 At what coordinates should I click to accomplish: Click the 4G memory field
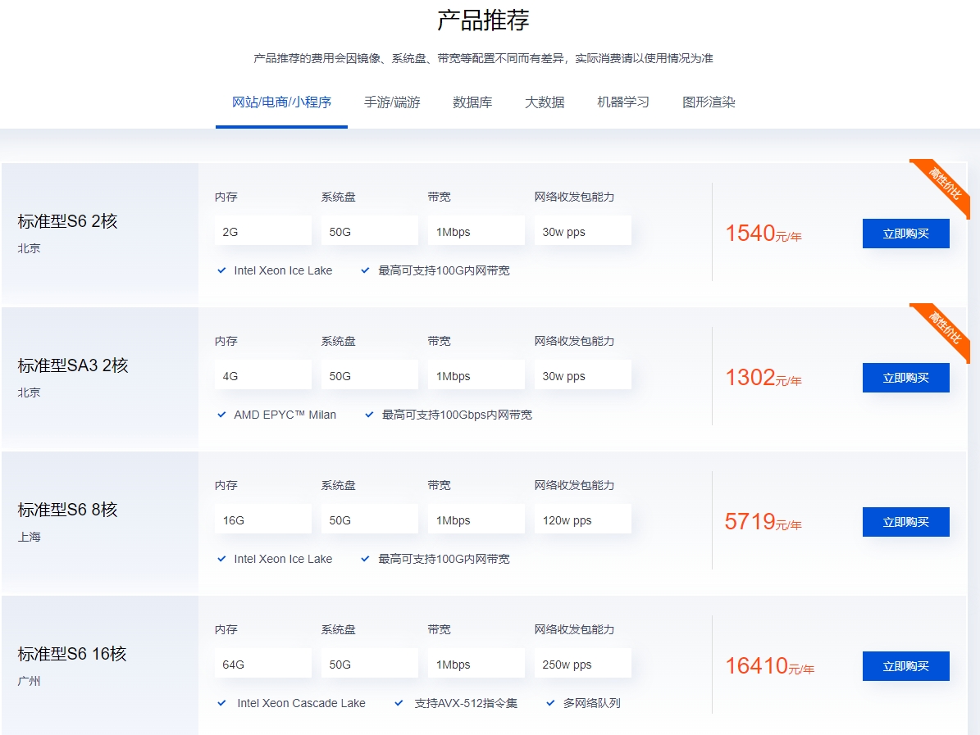pos(262,375)
